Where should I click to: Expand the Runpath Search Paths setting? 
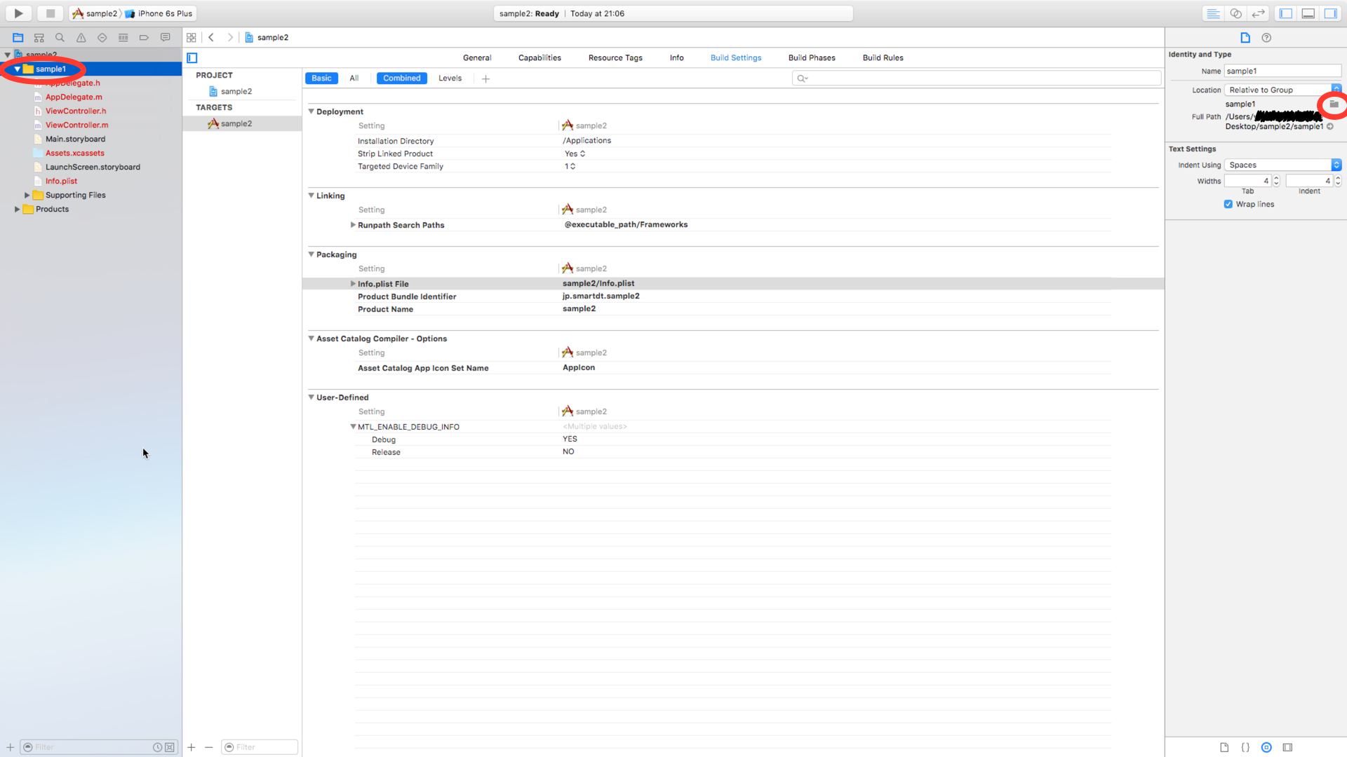pos(353,225)
